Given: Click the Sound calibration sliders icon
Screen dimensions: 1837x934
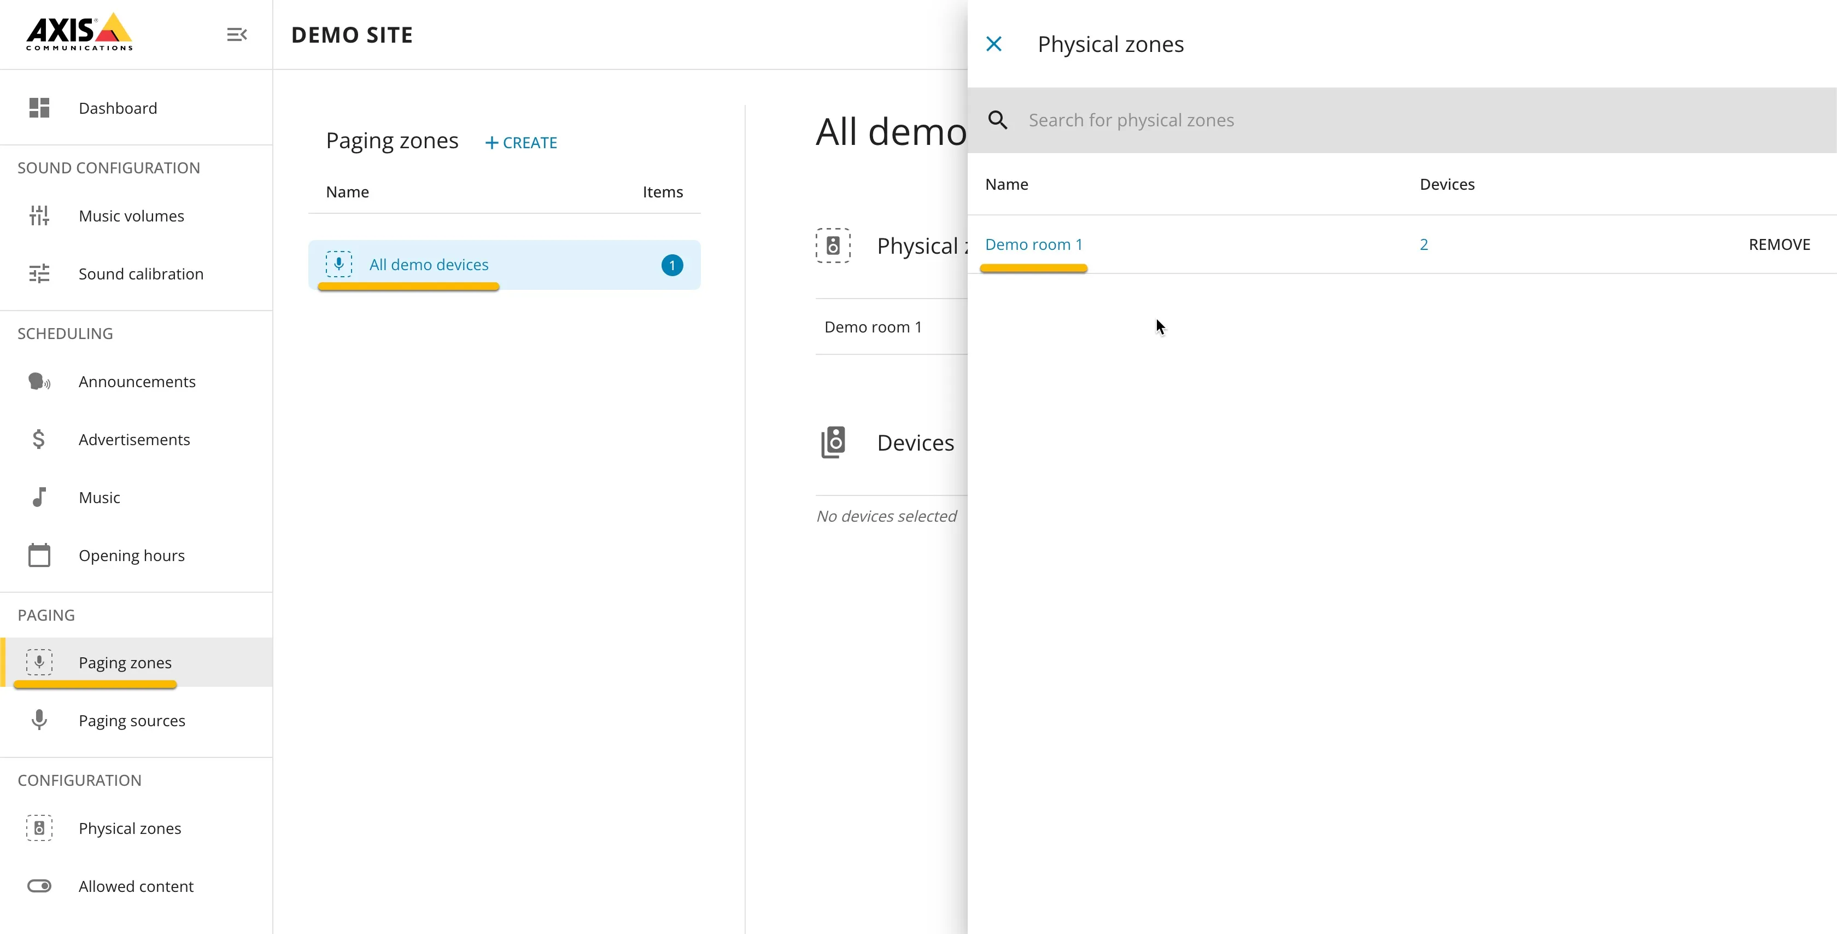Looking at the screenshot, I should click(39, 273).
